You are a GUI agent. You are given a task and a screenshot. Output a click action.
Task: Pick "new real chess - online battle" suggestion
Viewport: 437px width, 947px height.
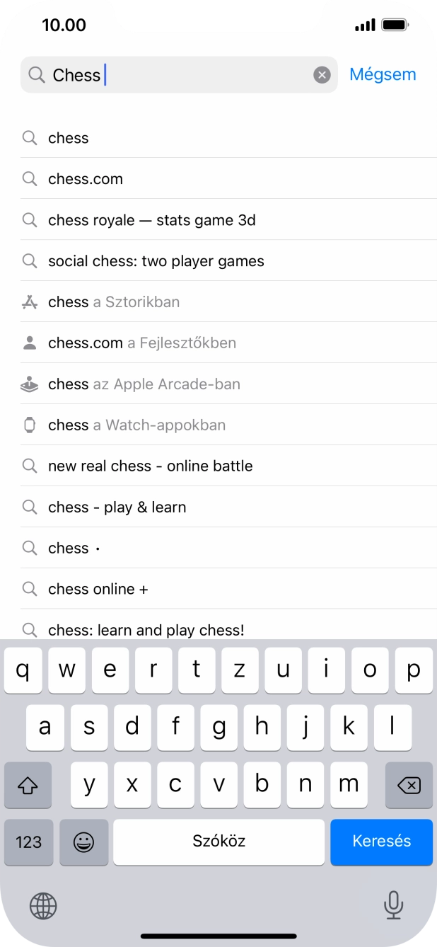[x=150, y=466]
